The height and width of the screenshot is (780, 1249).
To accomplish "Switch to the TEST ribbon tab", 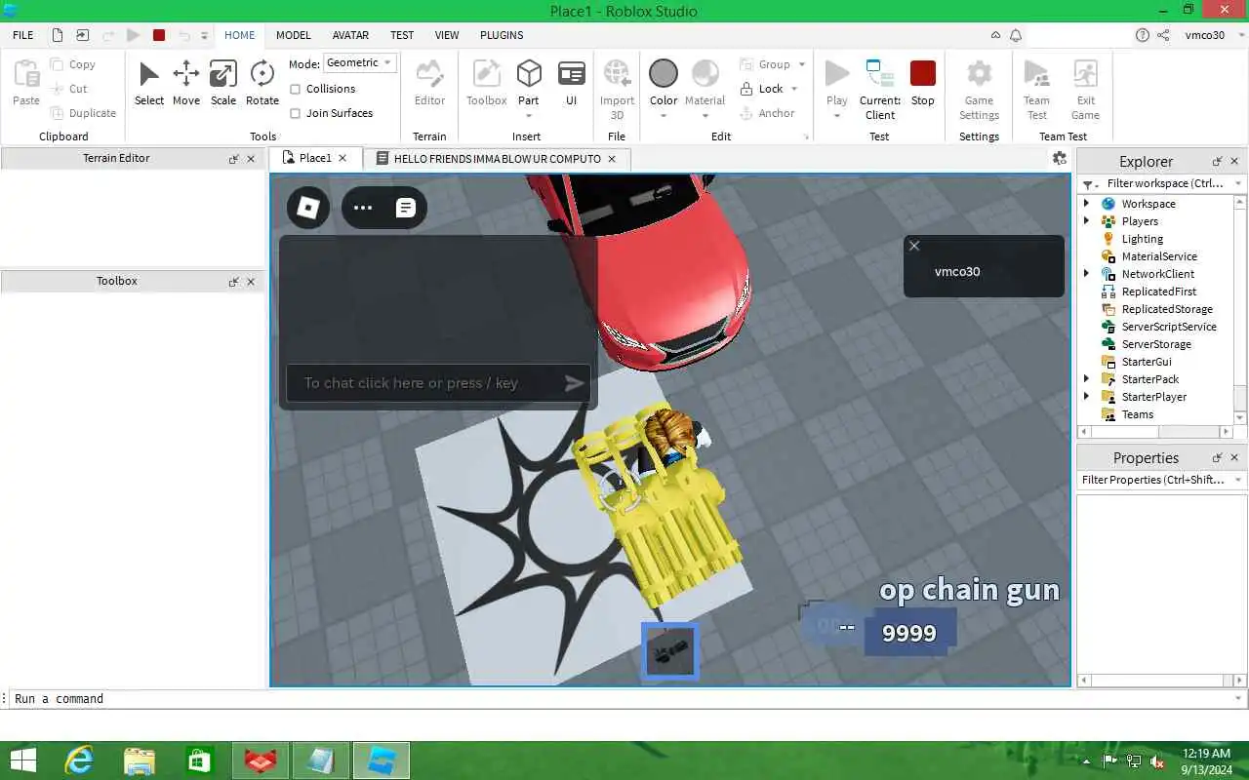I will coord(402,35).
